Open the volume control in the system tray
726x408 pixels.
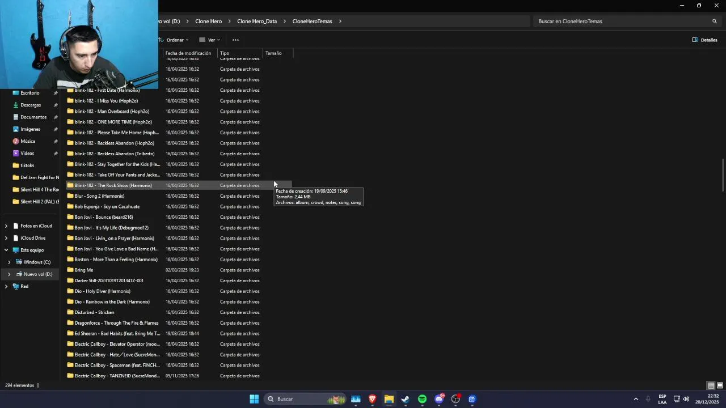pyautogui.click(x=686, y=399)
